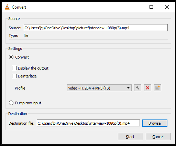Viewport: 176px width, 146px height.
Task: Create a new profile icon
Action: (157, 88)
